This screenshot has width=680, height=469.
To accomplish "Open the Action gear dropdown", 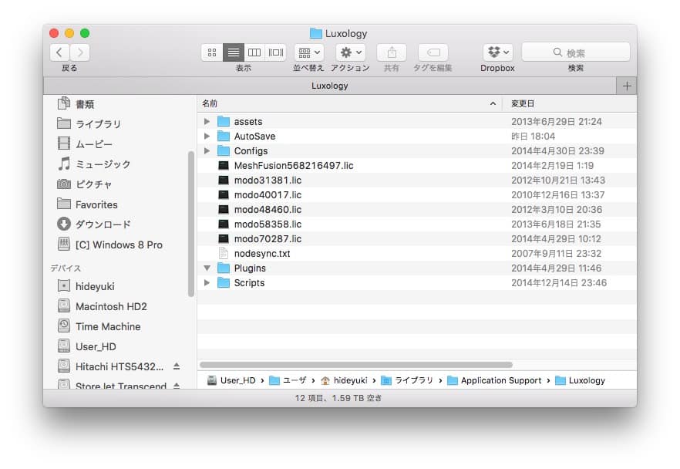I will (x=351, y=52).
